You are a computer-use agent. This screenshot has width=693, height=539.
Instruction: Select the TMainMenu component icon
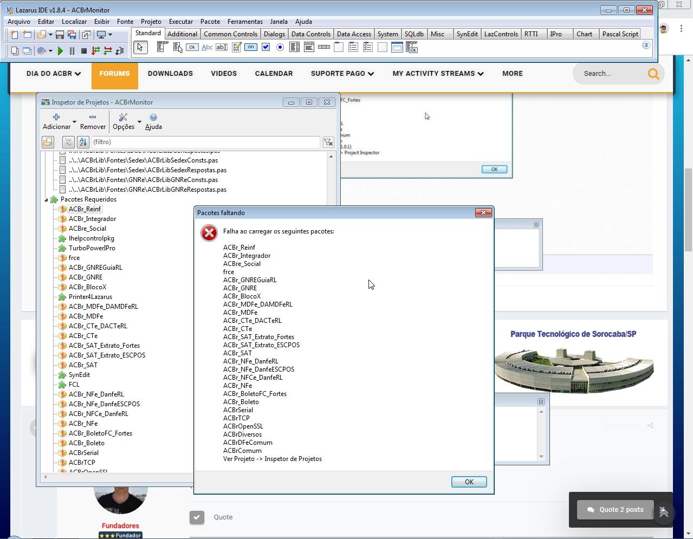pyautogui.click(x=162, y=48)
